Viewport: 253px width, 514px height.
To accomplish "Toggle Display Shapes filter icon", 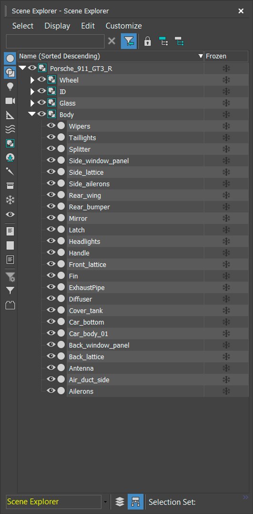I will pos(10,72).
